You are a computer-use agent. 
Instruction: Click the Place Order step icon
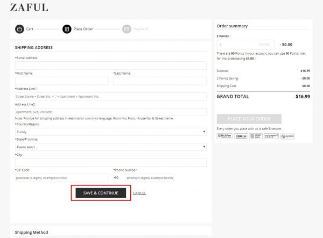click(67, 29)
